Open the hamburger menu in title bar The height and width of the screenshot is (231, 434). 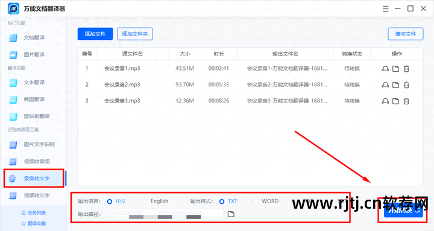(386, 9)
